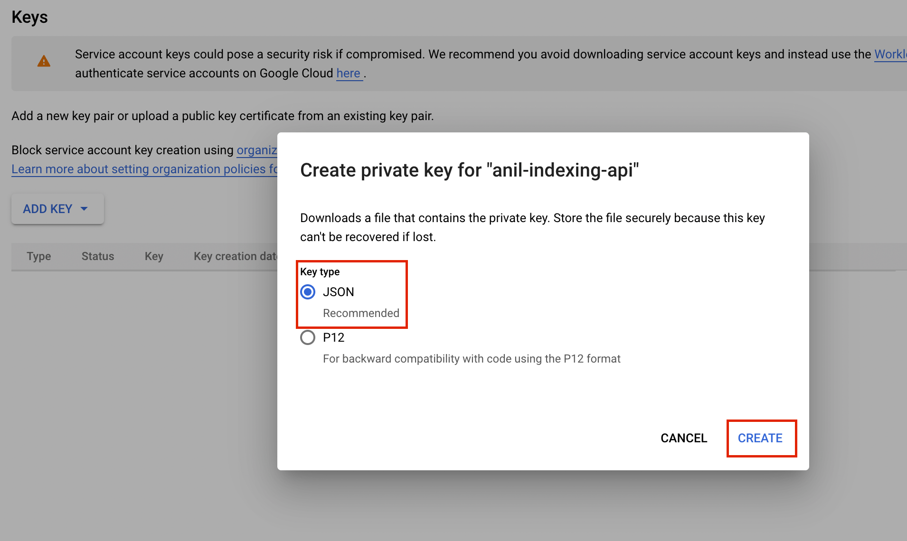The image size is (907, 541).
Task: Click the JSON label text
Action: [339, 292]
